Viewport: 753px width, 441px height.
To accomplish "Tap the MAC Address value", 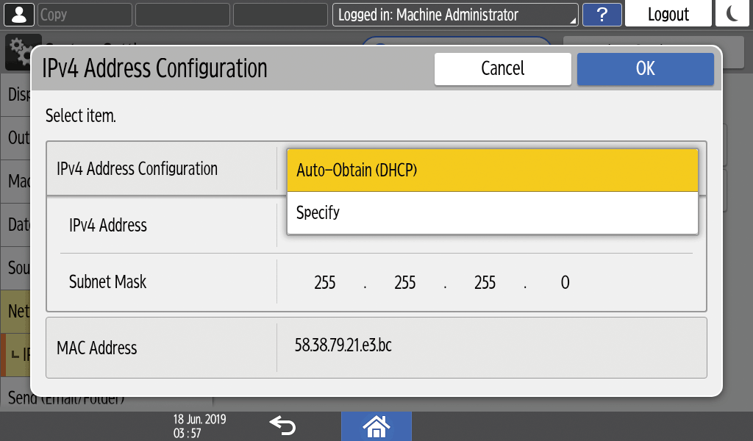I will (343, 345).
